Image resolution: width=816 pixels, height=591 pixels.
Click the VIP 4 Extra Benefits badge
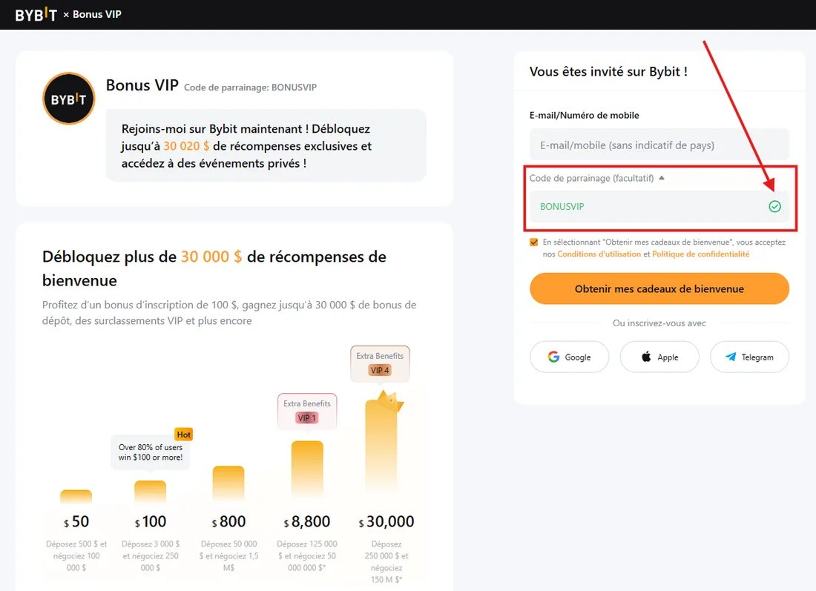click(380, 363)
